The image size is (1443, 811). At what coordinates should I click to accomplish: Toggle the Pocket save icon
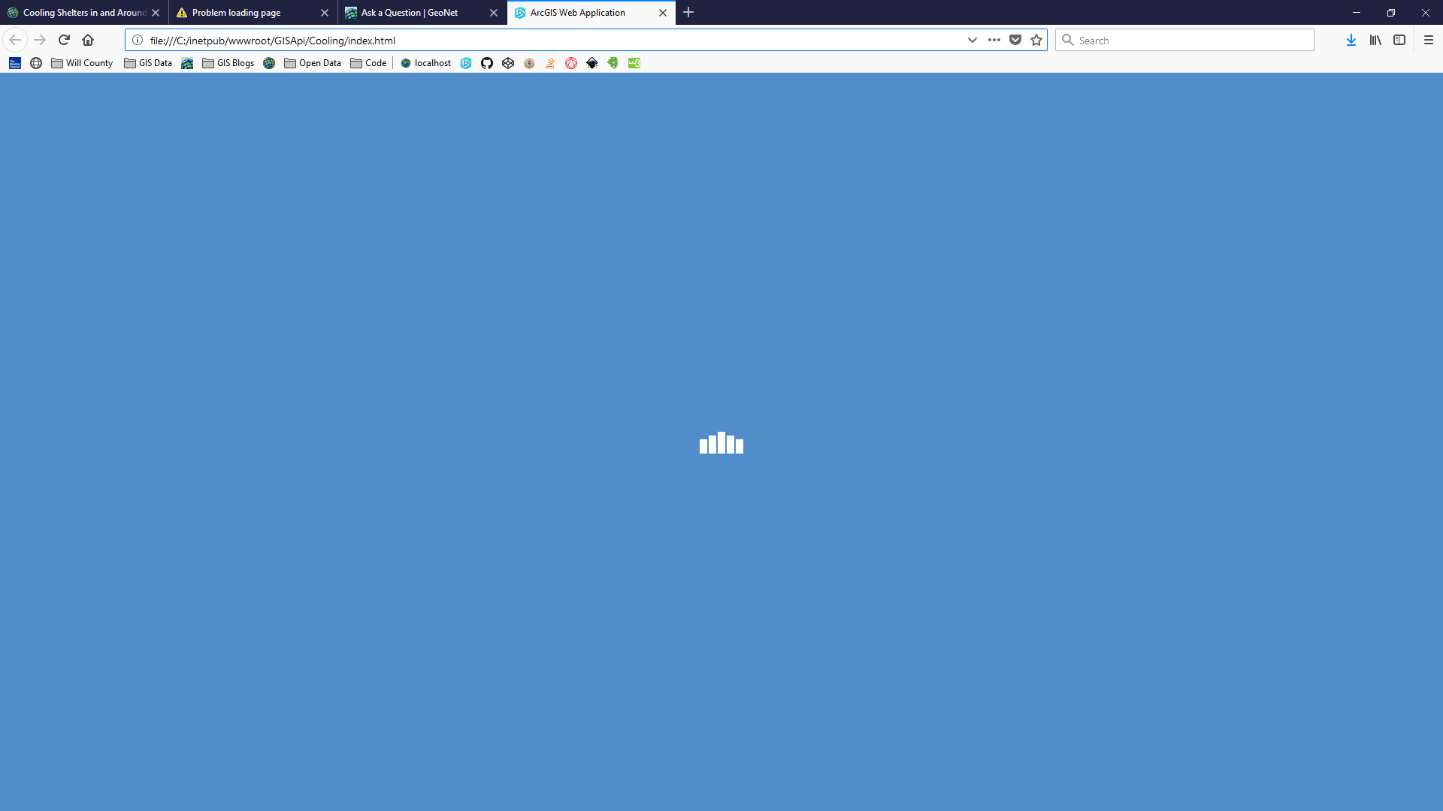pos(1015,40)
